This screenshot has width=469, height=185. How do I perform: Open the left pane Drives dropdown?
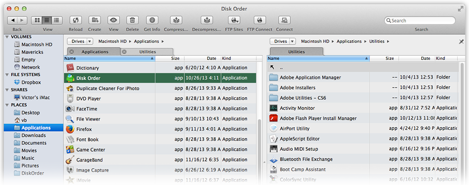(x=80, y=41)
